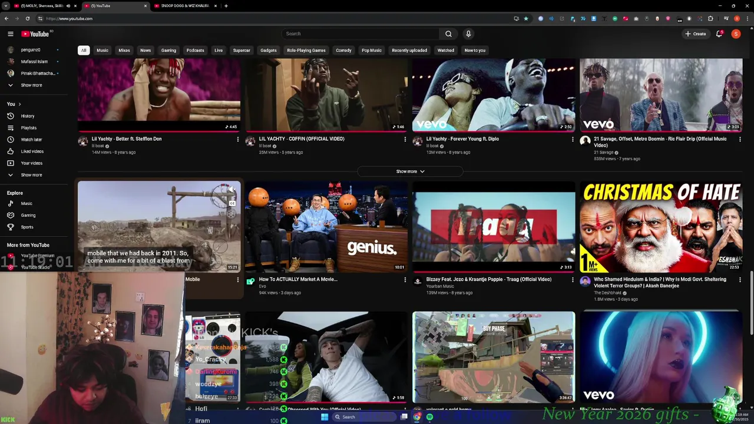The height and width of the screenshot is (424, 754).
Task: Click the browser address bar URL
Action: pos(69,19)
